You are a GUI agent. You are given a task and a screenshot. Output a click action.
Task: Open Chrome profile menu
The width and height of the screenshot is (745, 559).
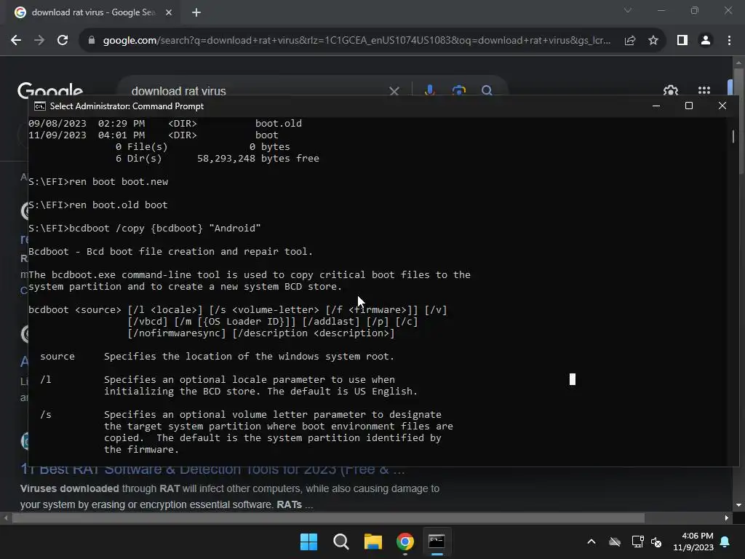(706, 41)
